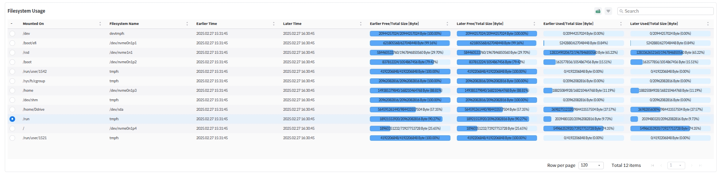This screenshot has width=719, height=174.
Task: Sort by Earlier Free/Total Size column
Action: (x=447, y=24)
